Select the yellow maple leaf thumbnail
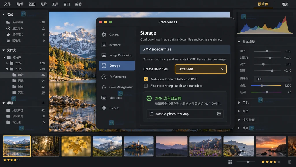This screenshot has height=167, width=296. click(76, 146)
